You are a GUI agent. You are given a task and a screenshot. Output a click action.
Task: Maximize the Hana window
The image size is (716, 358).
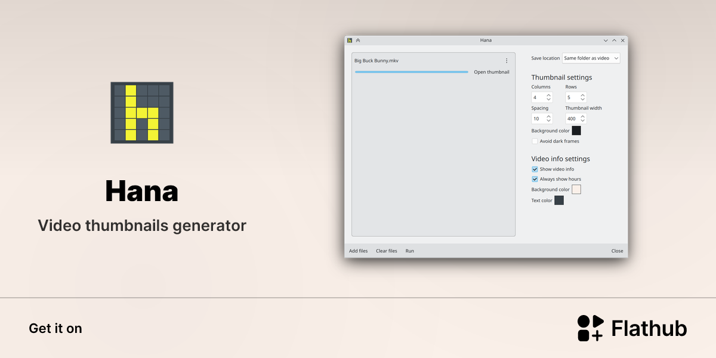pyautogui.click(x=615, y=41)
